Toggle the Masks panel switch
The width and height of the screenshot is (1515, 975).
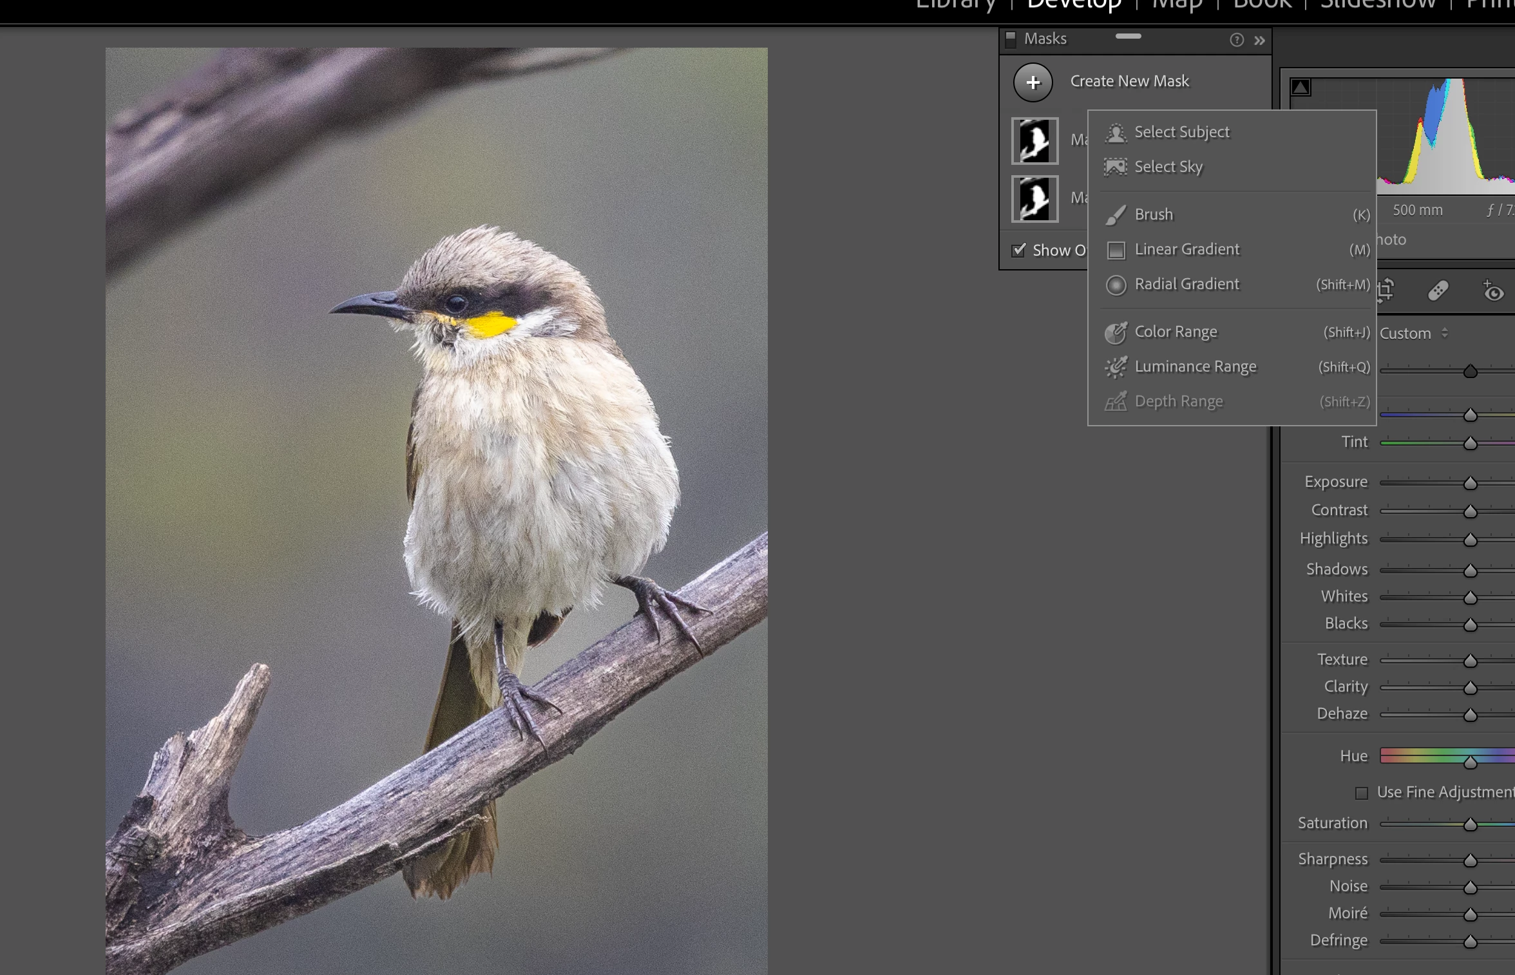coord(1011,39)
